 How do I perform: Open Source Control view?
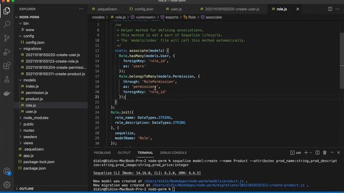coord(7,38)
